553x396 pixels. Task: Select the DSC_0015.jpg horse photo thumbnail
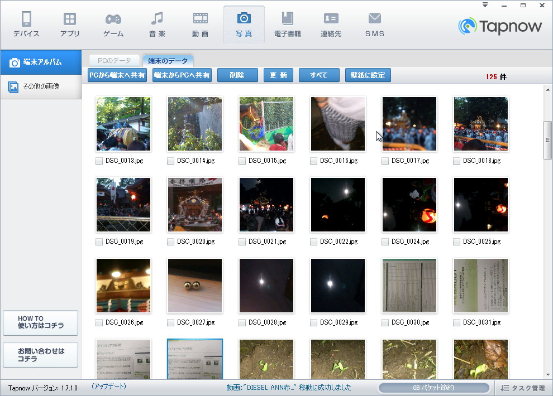[266, 124]
